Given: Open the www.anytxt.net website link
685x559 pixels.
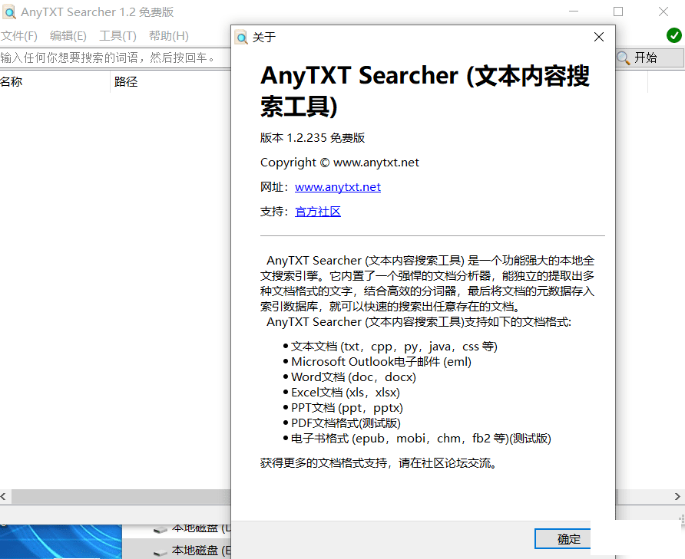Looking at the screenshot, I should click(338, 187).
